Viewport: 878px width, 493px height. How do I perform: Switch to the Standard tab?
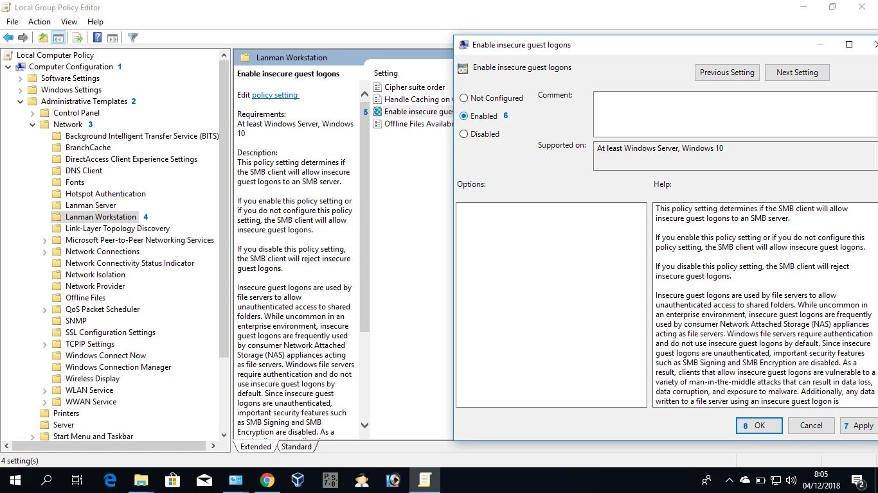[296, 447]
